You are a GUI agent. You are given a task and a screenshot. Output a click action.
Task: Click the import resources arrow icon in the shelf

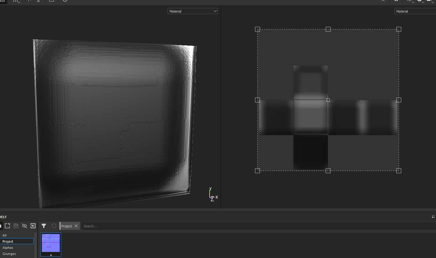[33, 226]
